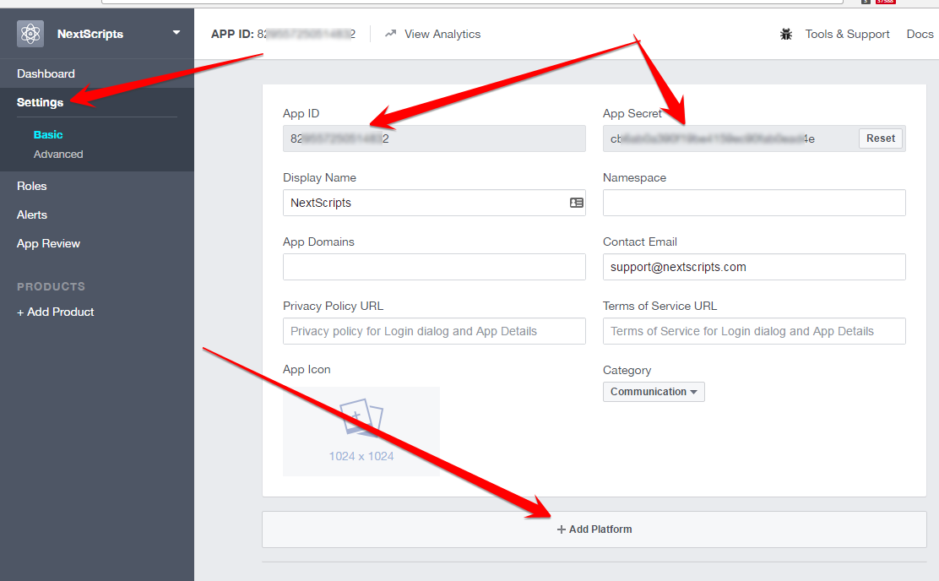Open the Docs link

point(920,34)
